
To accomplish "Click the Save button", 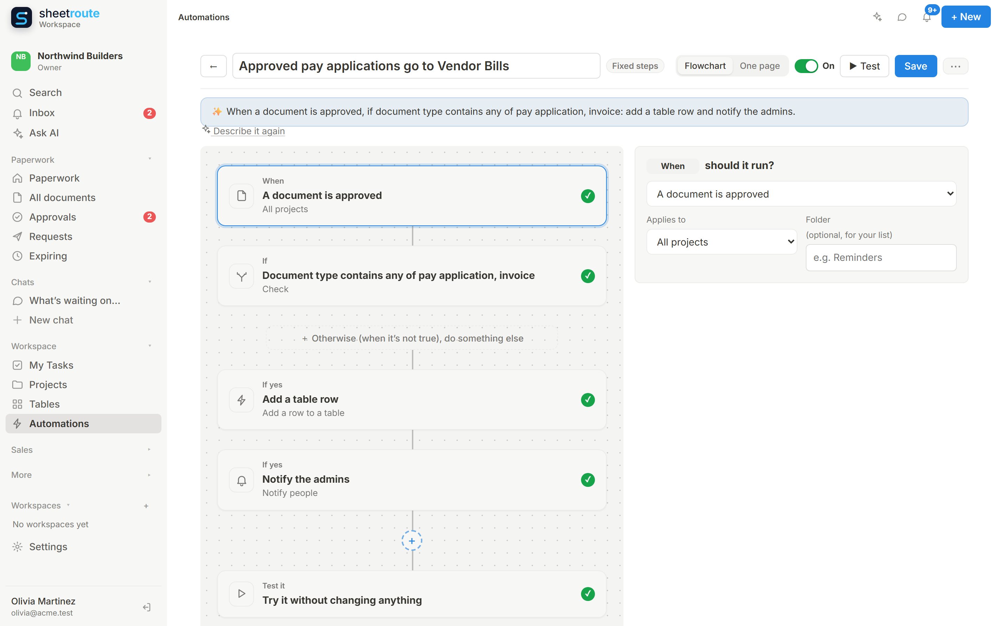I will 915,66.
